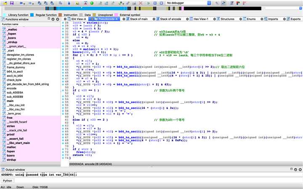Close the Stack of encode tab
Image resolution: width=303 pixels, height=189 pixels.
[154, 19]
